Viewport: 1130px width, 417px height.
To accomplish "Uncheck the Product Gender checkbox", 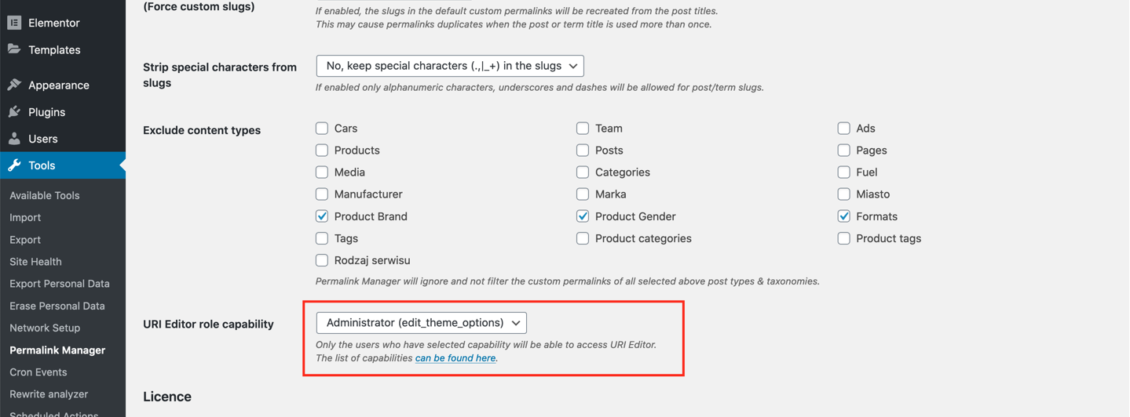I will pyautogui.click(x=583, y=216).
